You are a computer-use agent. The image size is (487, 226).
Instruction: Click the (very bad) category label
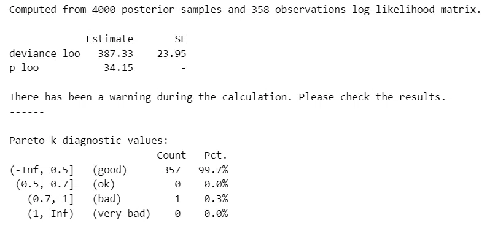pos(122,214)
